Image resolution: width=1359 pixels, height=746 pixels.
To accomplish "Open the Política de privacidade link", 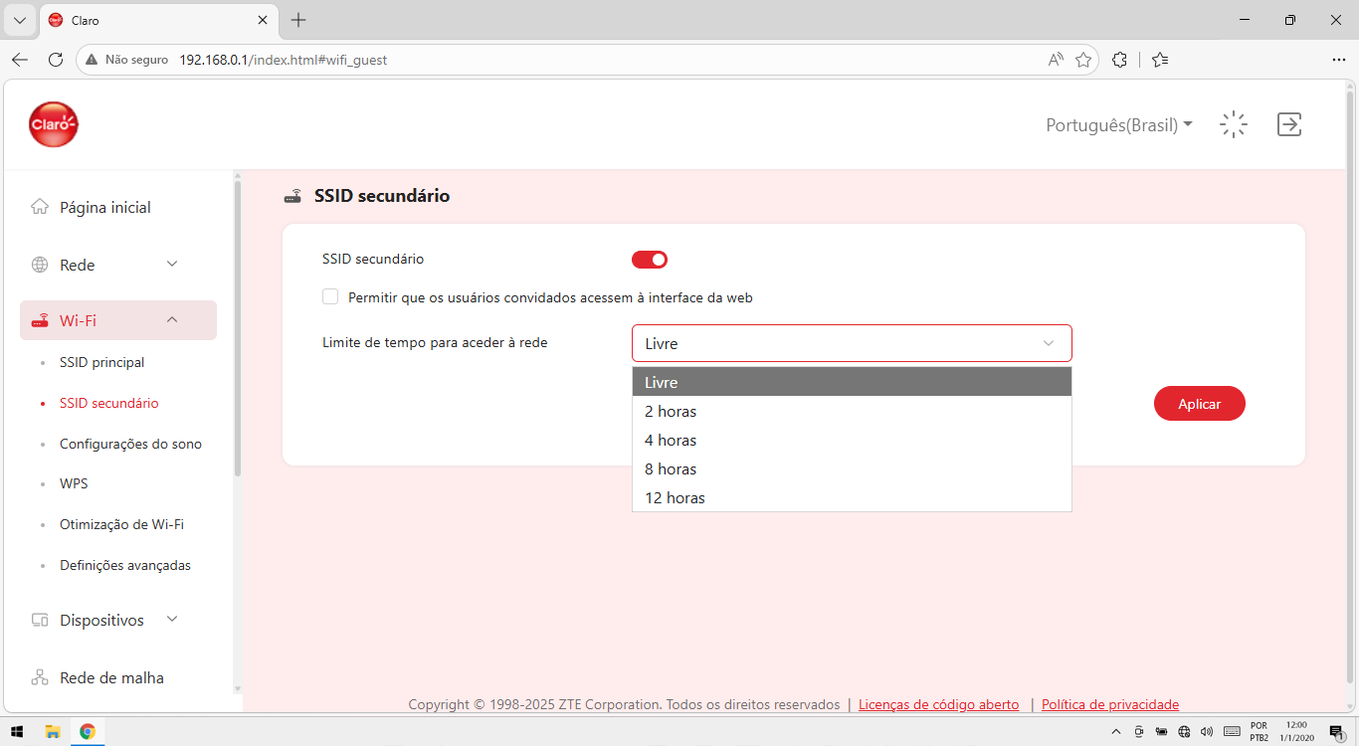I will point(1110,704).
